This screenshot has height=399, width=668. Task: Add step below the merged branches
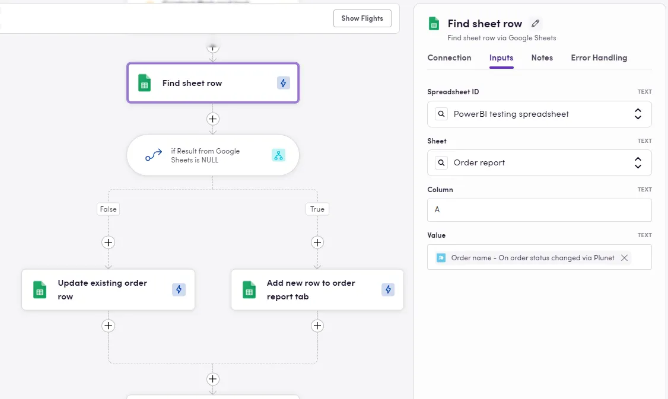point(213,379)
